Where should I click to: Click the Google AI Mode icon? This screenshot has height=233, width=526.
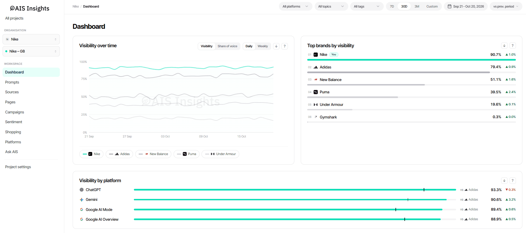pos(82,210)
